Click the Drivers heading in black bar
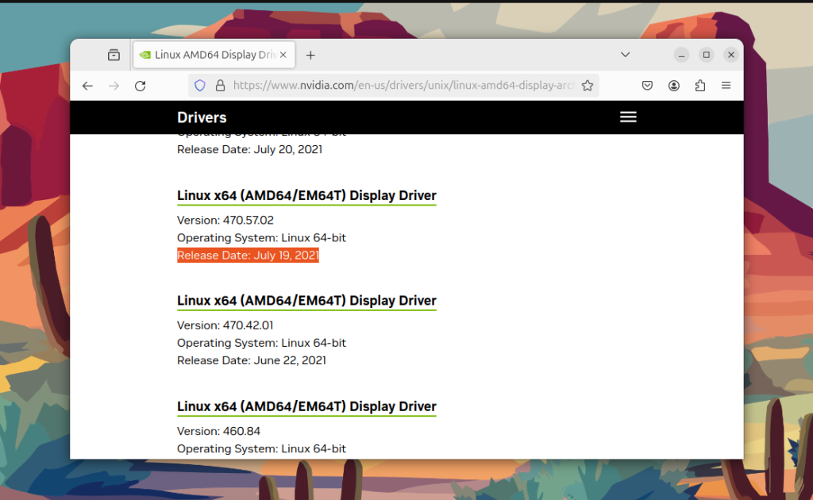 pos(202,117)
